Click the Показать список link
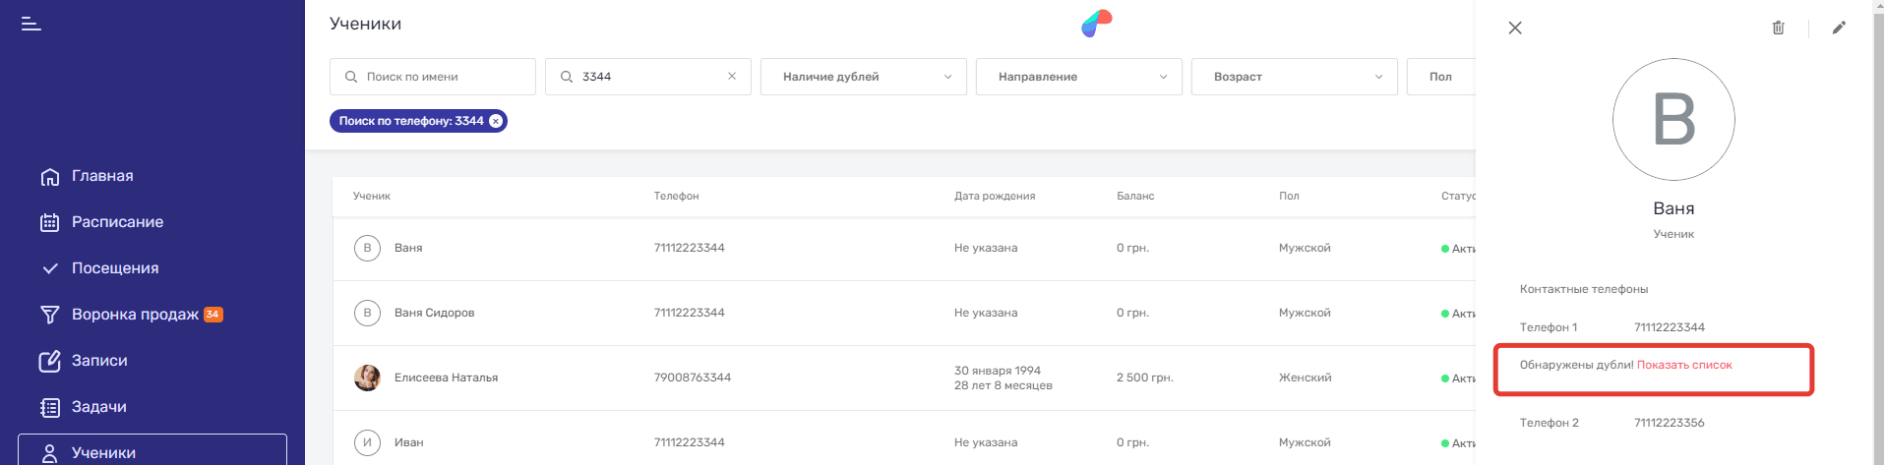This screenshot has width=1884, height=465. tap(1684, 365)
